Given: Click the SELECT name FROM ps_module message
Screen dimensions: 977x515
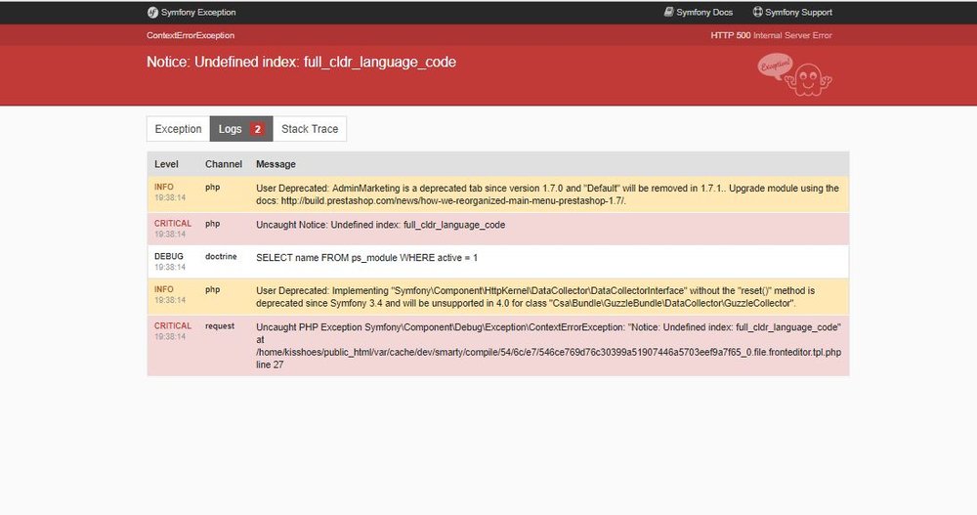Looking at the screenshot, I should click(367, 258).
